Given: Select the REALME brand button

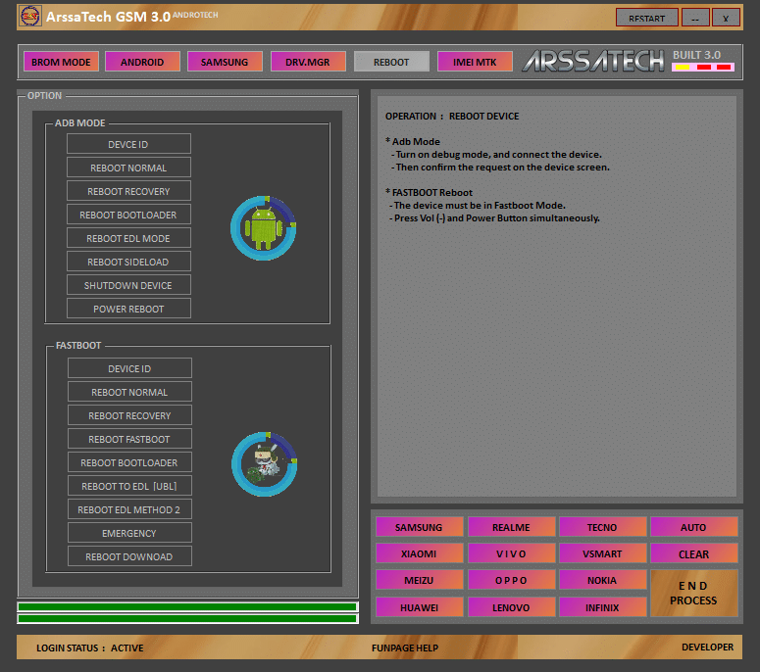Looking at the screenshot, I should (x=511, y=527).
